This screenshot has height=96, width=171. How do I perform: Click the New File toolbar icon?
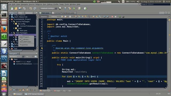12,8
